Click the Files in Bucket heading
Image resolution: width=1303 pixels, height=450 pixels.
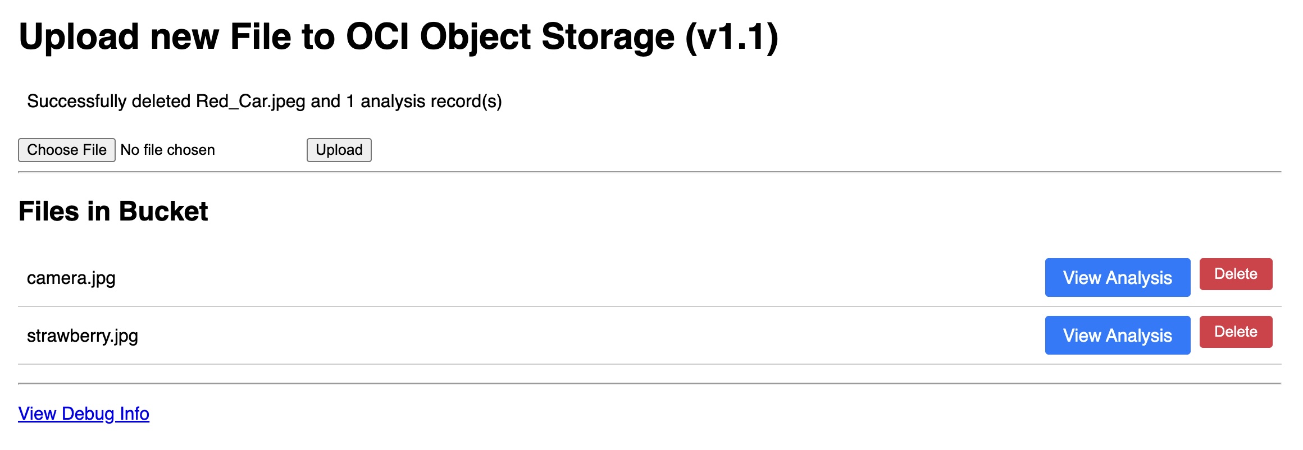pos(113,212)
